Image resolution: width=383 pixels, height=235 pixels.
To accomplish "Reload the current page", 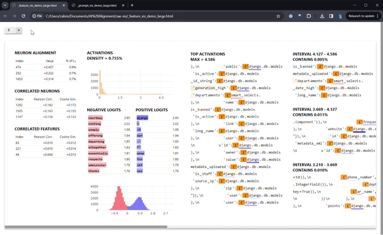I will 24,16.
